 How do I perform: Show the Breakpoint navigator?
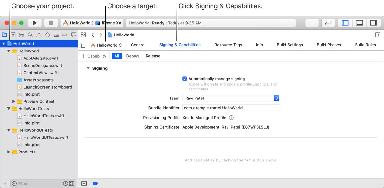pos(65,35)
